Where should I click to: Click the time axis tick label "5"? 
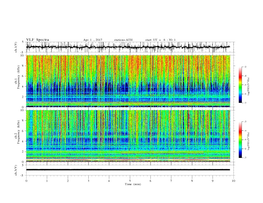point(130,181)
